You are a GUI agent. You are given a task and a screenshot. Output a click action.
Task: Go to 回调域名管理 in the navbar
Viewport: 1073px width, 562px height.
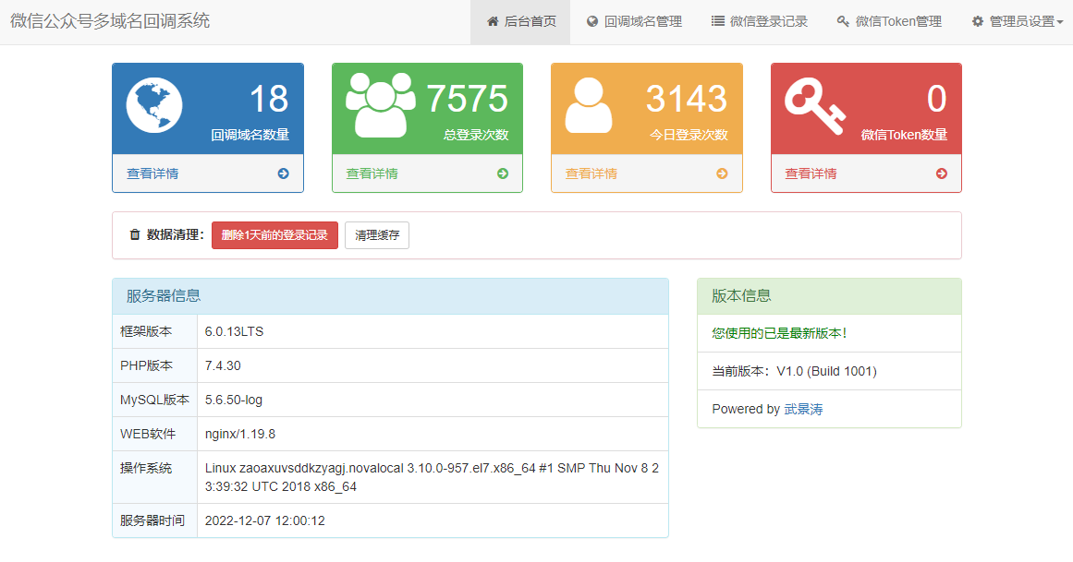[x=634, y=21]
